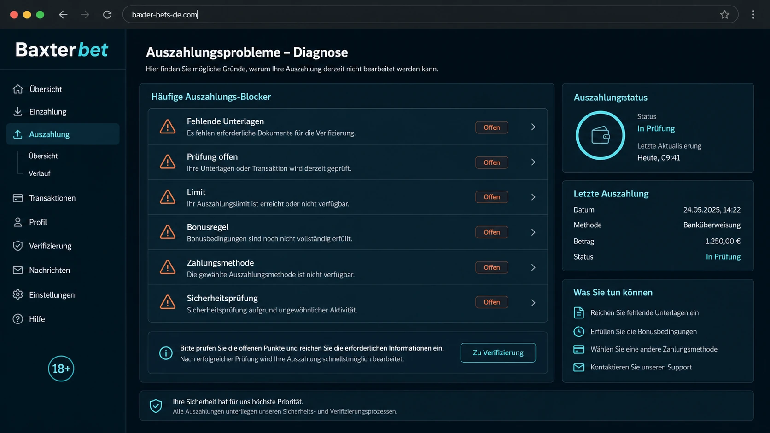Viewport: 770px width, 433px height.
Task: Click the Einzahlung download icon
Action: [x=18, y=111]
